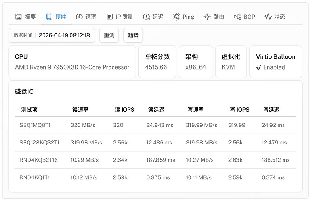Open the Ping tab
Viewport: 312px width, 200px height.
[x=183, y=17]
